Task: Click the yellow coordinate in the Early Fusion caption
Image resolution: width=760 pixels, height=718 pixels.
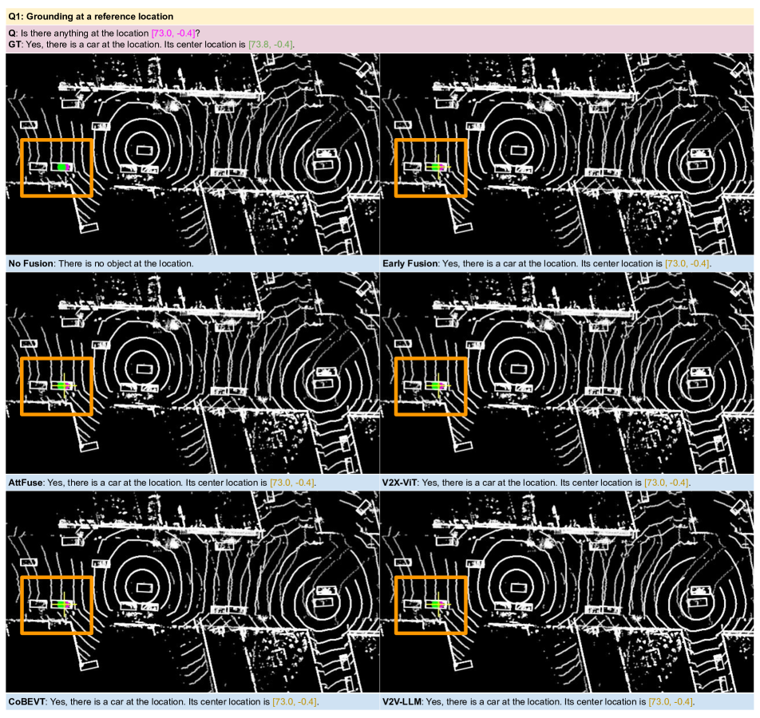Action: (687, 263)
